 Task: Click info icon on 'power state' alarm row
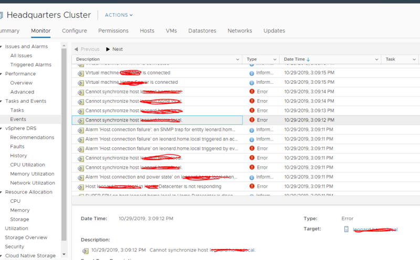[x=252, y=178]
